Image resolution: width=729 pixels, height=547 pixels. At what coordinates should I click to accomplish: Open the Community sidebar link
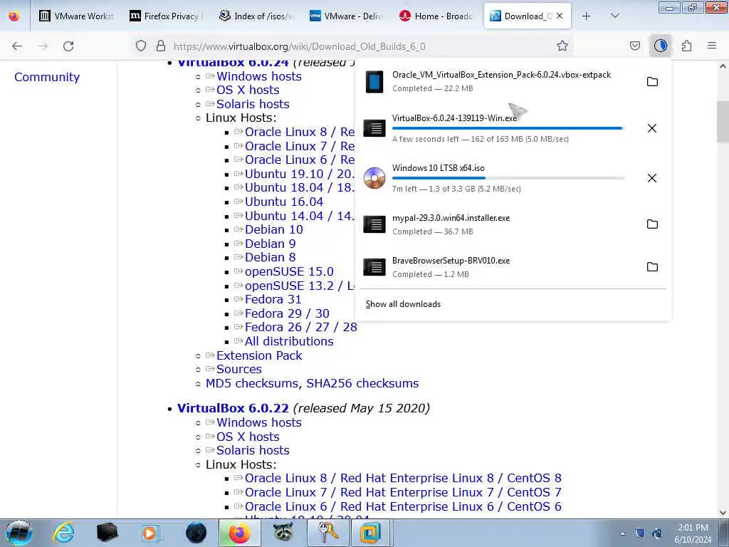coord(47,77)
